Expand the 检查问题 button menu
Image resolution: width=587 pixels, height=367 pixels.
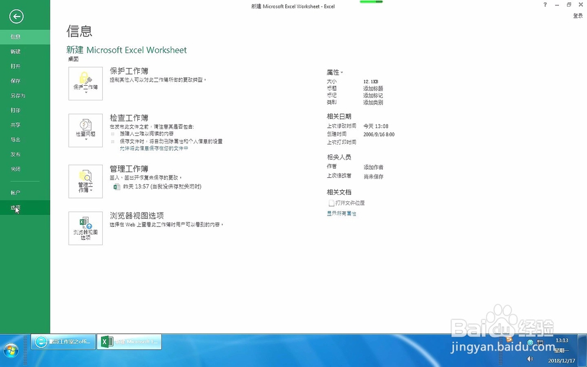pyautogui.click(x=85, y=130)
